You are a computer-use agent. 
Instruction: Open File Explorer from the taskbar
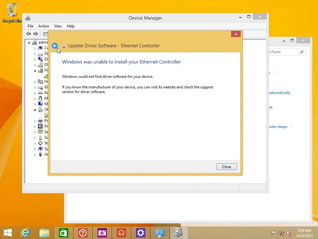click(44, 233)
